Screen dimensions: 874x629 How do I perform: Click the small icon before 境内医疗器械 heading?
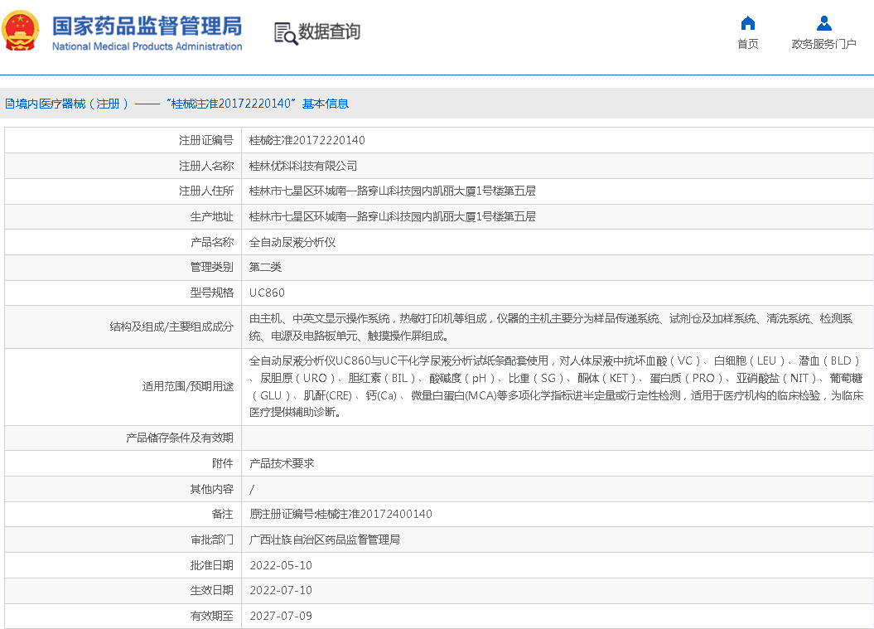point(8,104)
